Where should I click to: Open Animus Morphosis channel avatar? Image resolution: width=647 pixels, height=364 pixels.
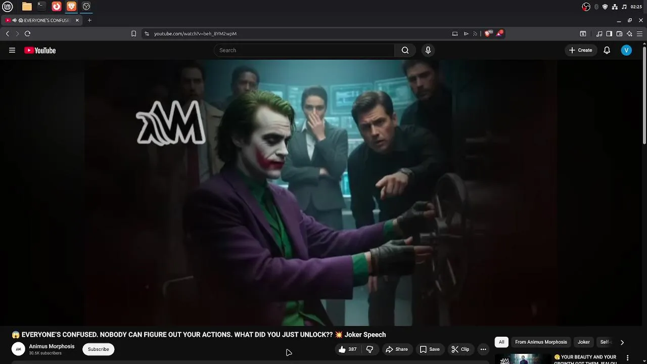point(18,349)
